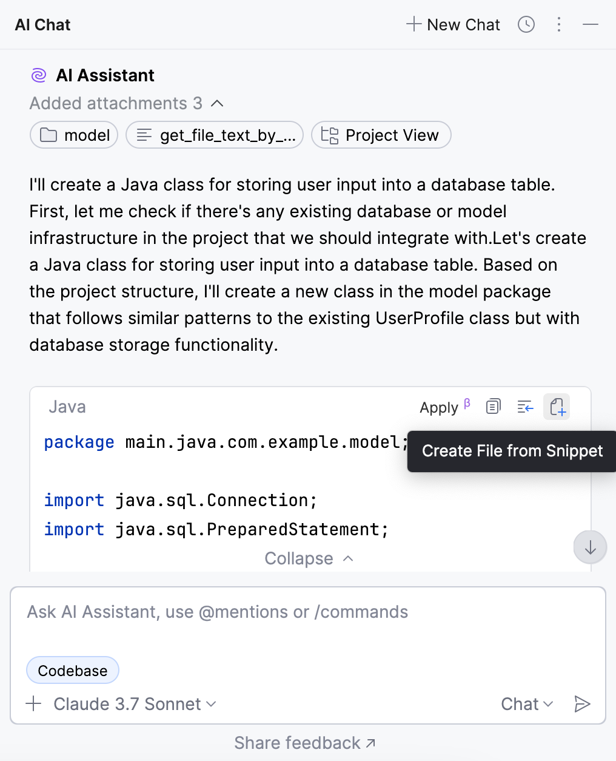This screenshot has height=761, width=616.
Task: Collapse the Added attachments list
Action: [x=217, y=104]
